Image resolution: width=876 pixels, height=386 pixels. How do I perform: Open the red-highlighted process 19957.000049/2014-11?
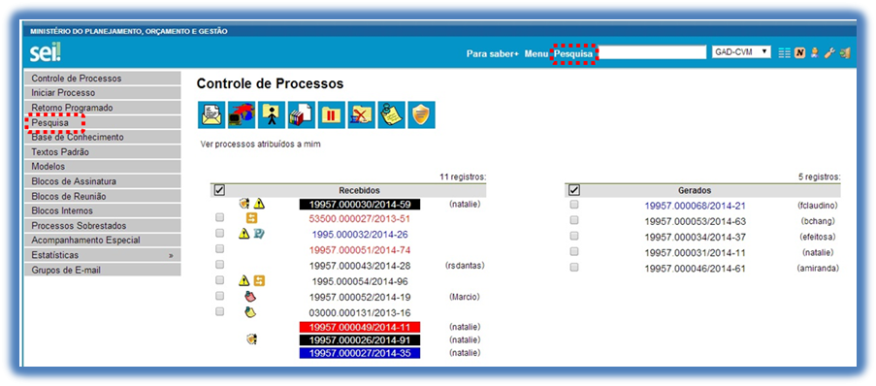(x=360, y=327)
